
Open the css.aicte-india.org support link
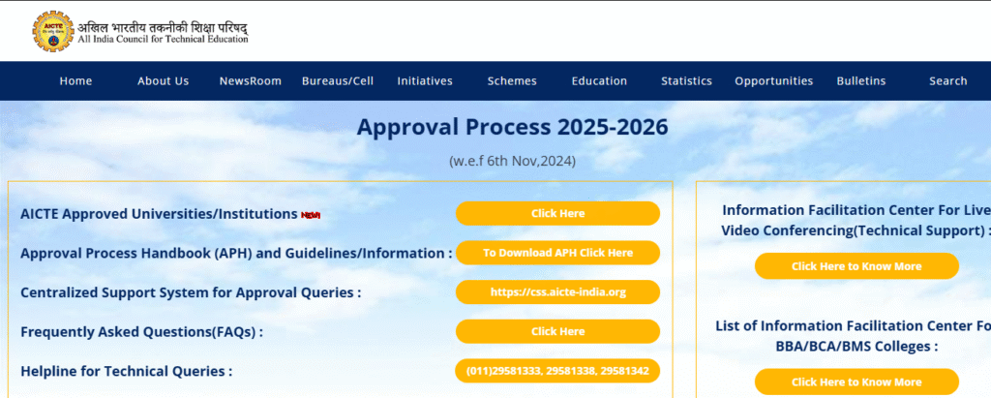[557, 291]
